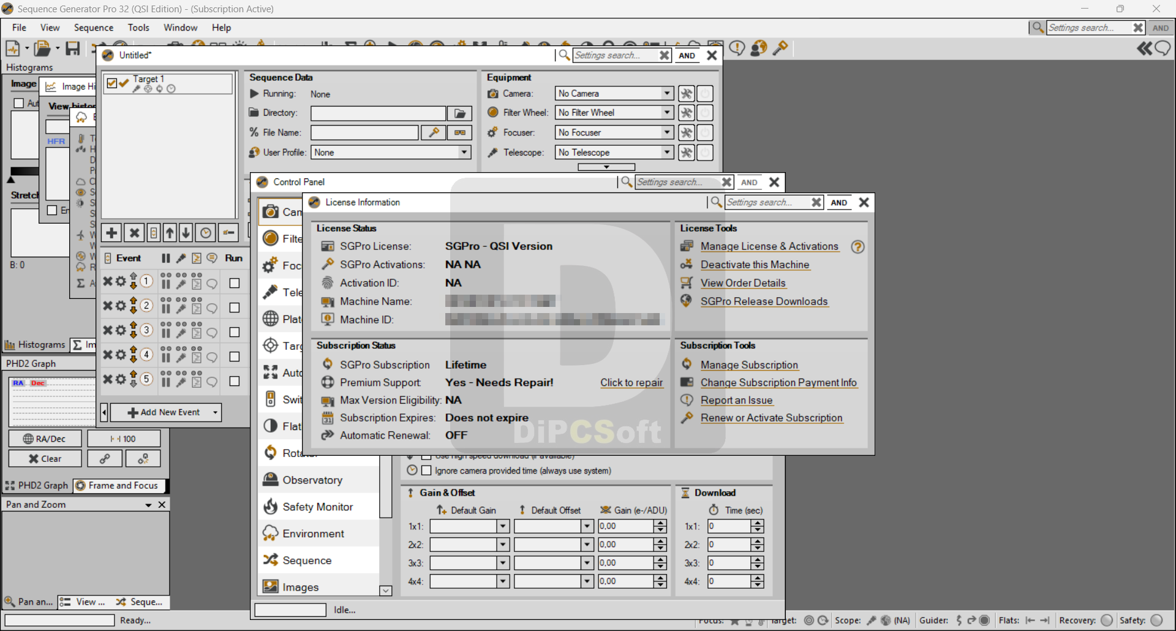Increase the 1x1 Gain e-/ADU stepper
This screenshot has height=631, width=1176.
[x=660, y=523]
